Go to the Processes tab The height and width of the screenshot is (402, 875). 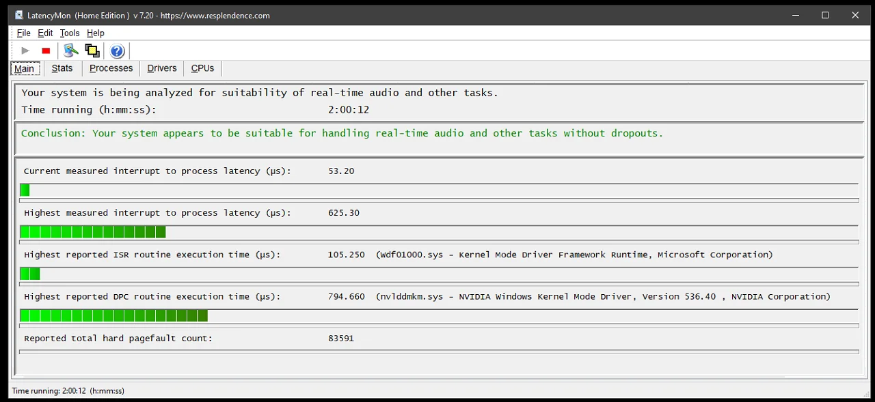point(111,68)
